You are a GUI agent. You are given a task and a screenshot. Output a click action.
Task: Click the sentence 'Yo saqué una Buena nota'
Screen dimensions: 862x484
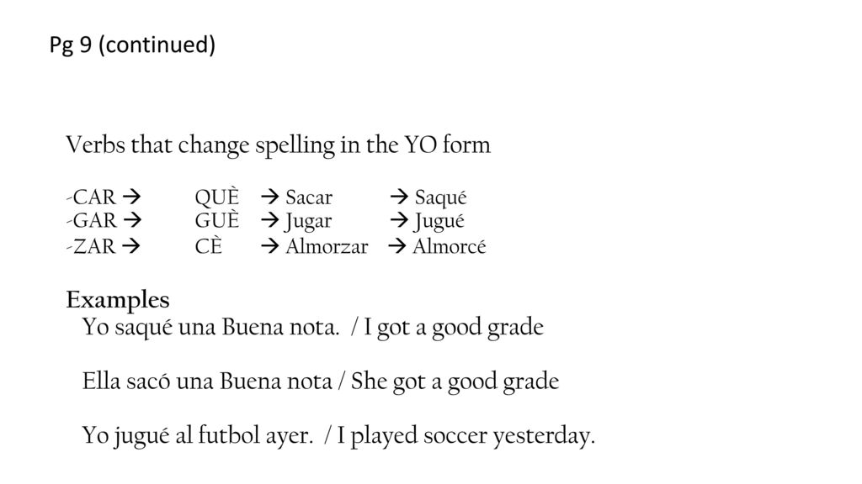pos(211,327)
